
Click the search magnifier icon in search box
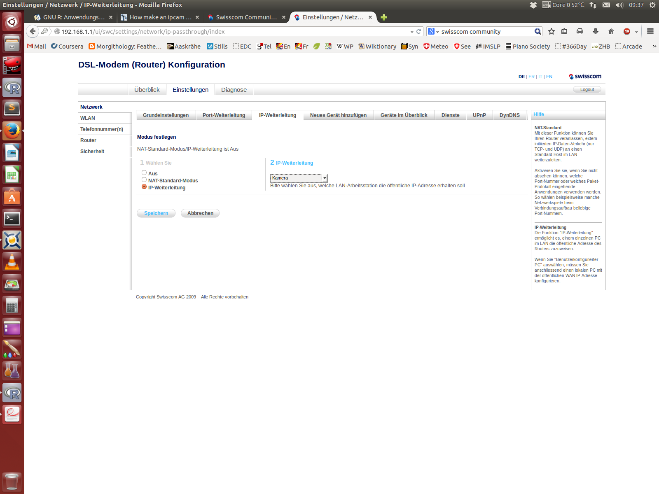[537, 31]
